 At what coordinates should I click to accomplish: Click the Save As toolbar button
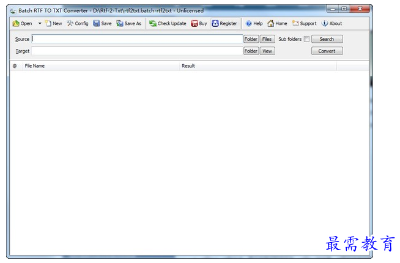pos(129,23)
